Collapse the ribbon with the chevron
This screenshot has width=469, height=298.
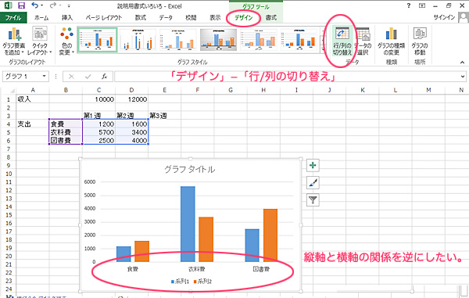pos(462,63)
